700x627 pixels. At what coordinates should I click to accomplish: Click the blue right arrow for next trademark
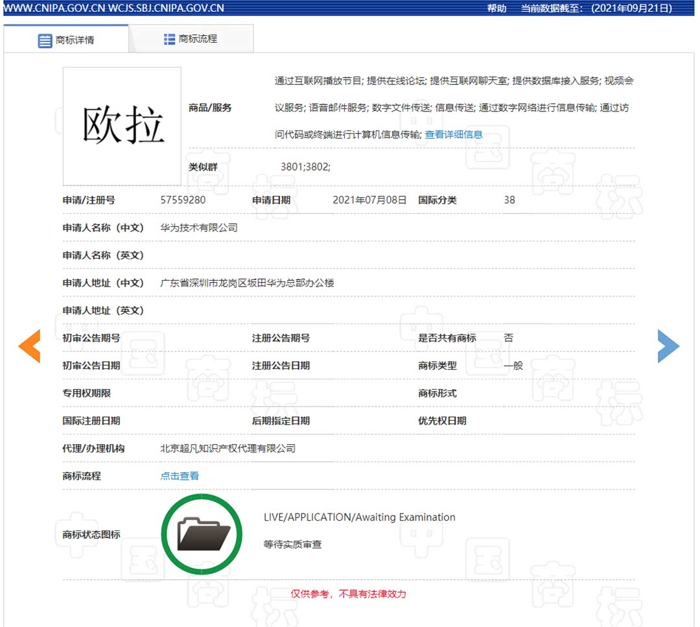point(668,346)
